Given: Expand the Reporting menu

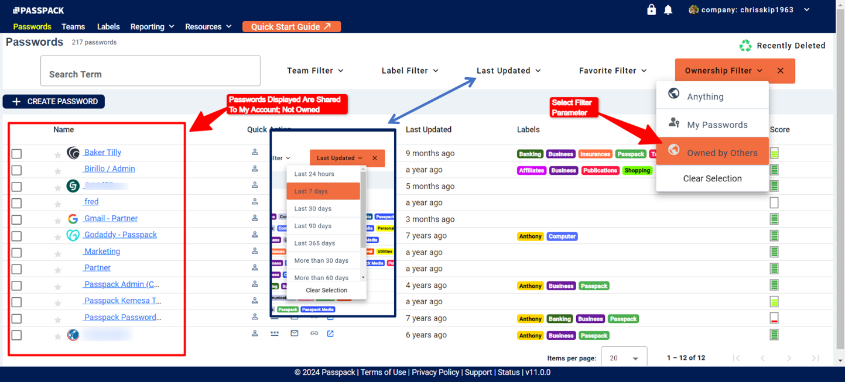Looking at the screenshot, I should pyautogui.click(x=152, y=27).
